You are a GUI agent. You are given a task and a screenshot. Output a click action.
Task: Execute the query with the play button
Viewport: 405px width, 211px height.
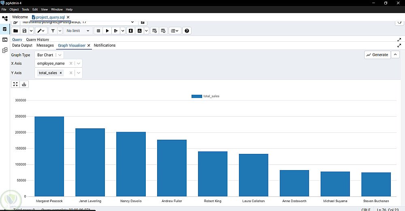click(x=107, y=31)
